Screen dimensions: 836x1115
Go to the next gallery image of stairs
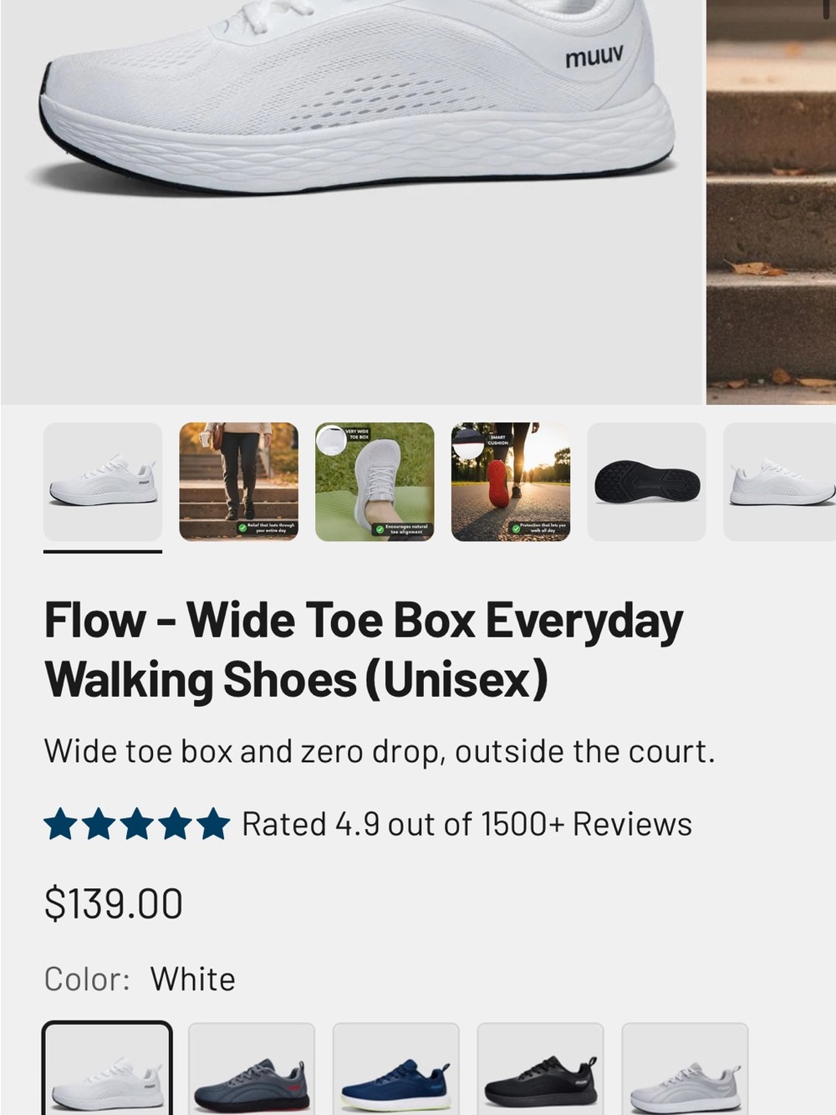(771, 202)
